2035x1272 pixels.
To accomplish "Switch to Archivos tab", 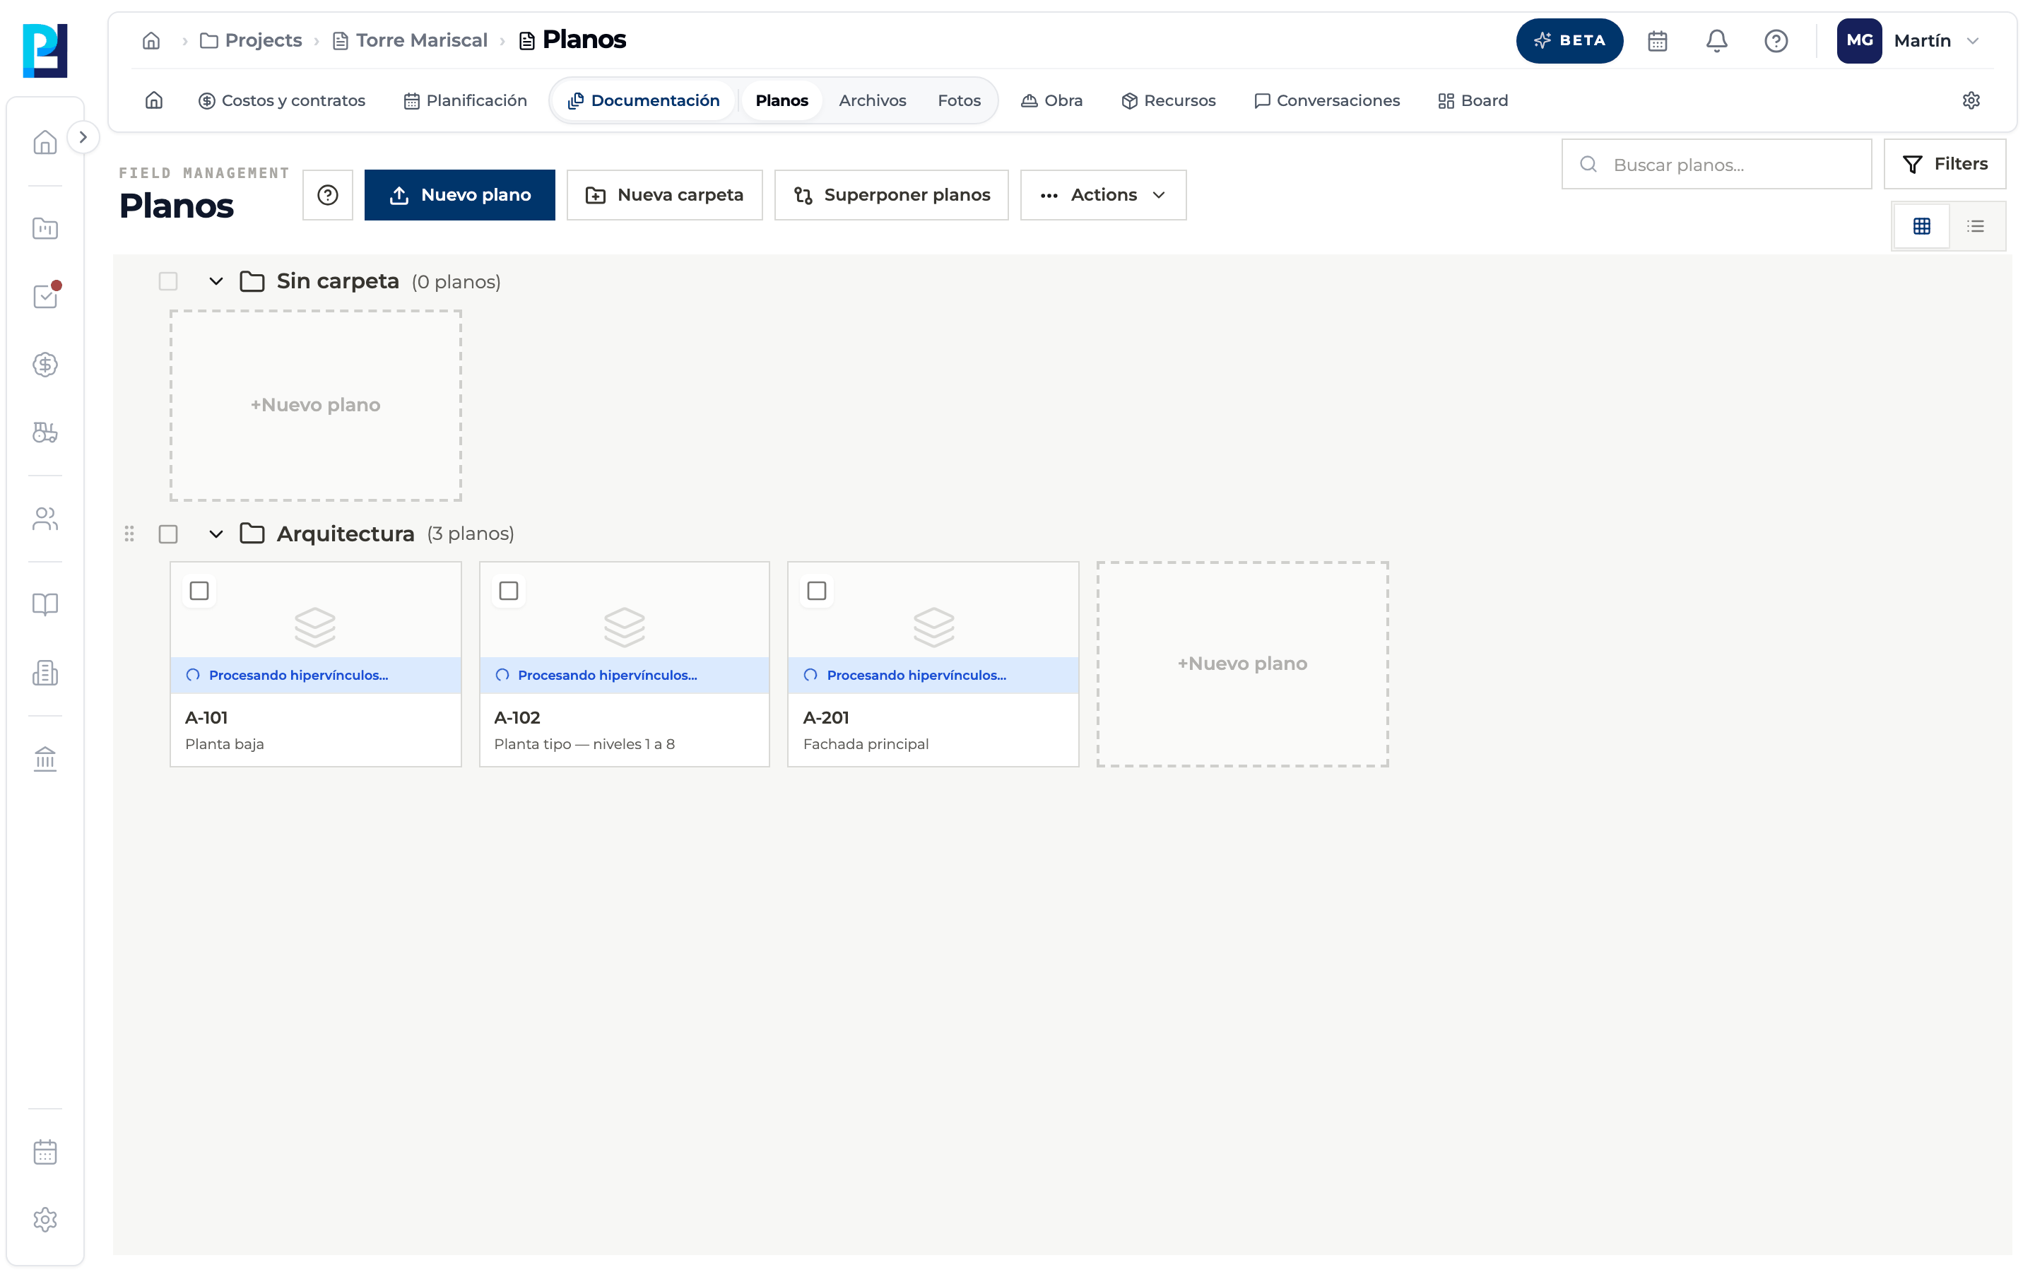I will (x=872, y=100).
